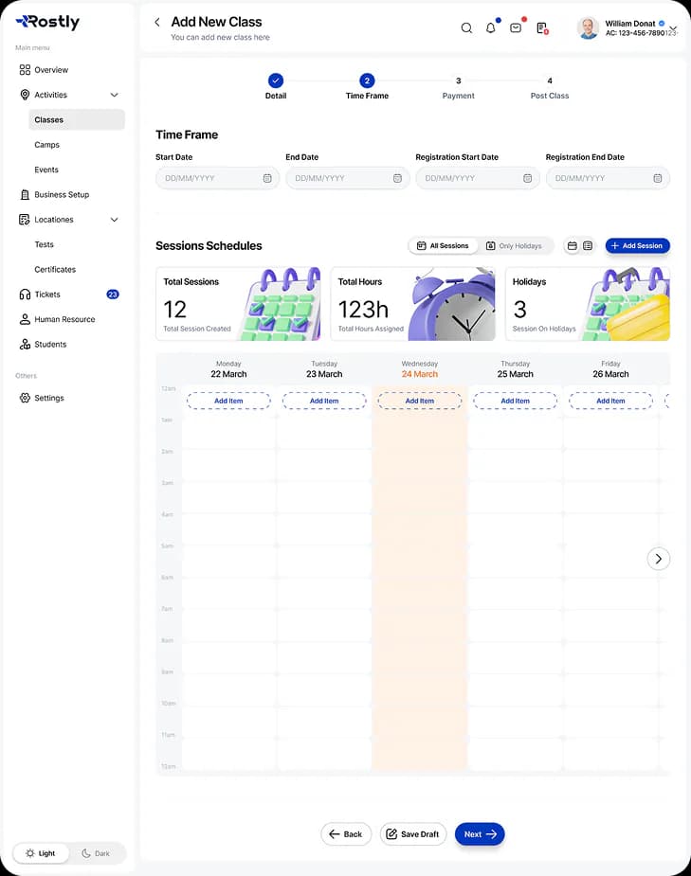Open the notifications bell icon
The image size is (691, 876).
490,27
